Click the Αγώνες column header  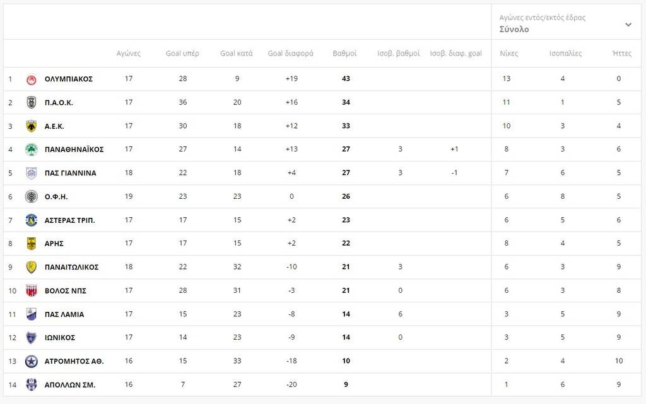tap(129, 54)
